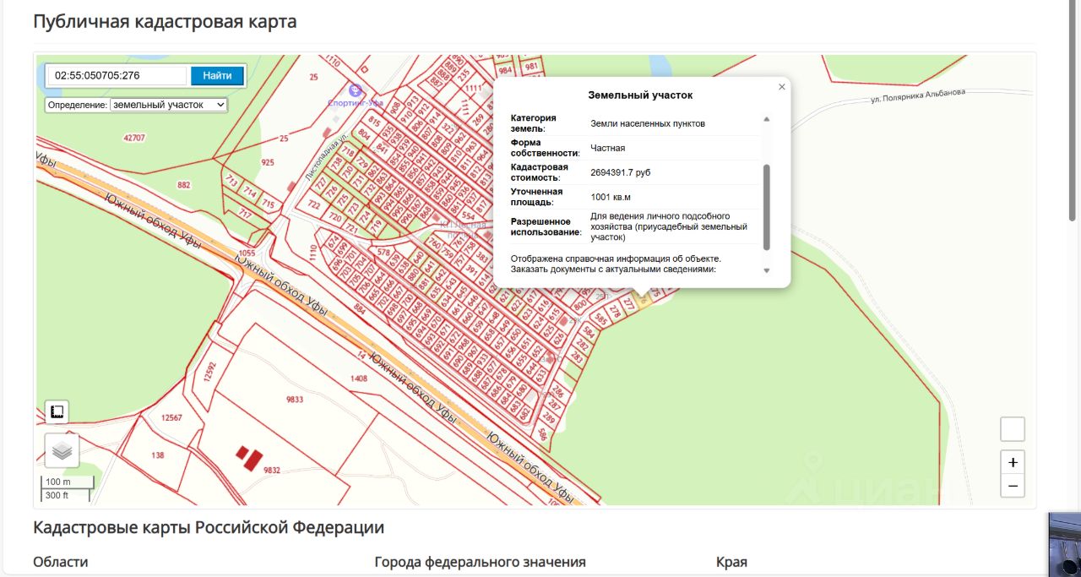
Task: Click the popup's scroll up arrow
Action: coord(767,119)
